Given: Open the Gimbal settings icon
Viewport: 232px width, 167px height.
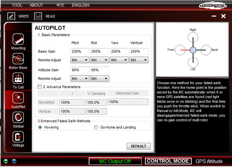Looking at the screenshot, I should point(18,117).
